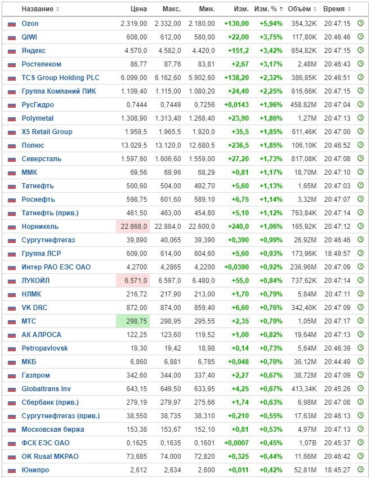Sort table by Объём column arrows

click(315, 9)
